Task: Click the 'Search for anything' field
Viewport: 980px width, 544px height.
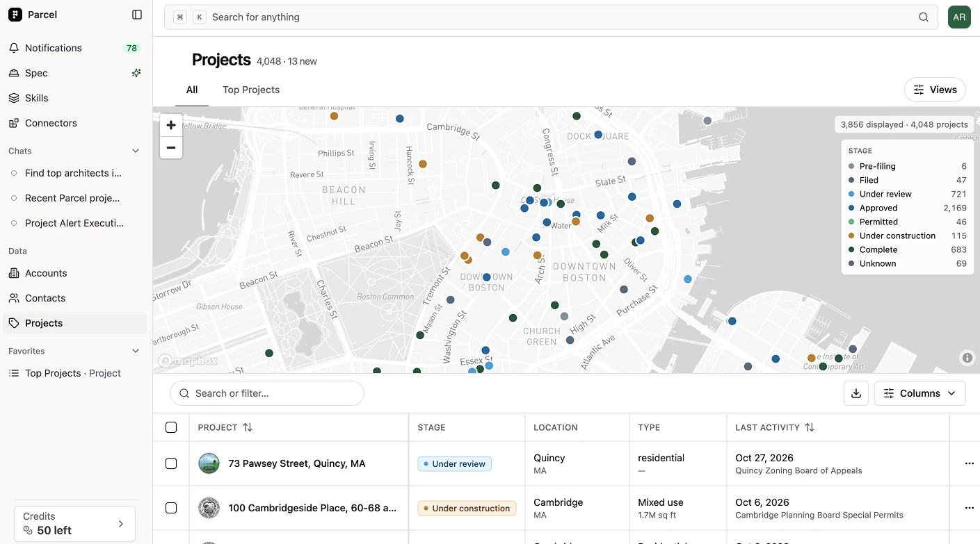Action: (x=551, y=17)
